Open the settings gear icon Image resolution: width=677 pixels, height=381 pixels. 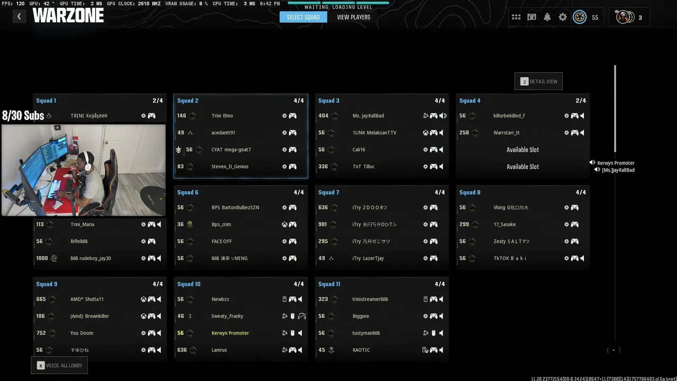click(563, 17)
